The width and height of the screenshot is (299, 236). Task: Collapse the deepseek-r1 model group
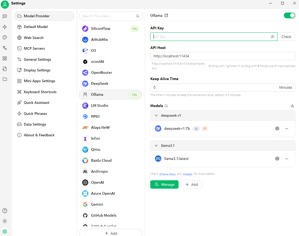[156, 116]
